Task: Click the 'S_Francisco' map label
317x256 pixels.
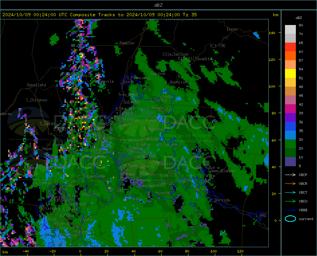Action: tap(138, 78)
